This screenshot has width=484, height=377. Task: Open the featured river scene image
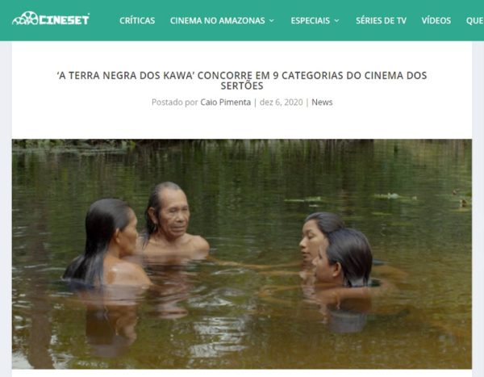click(242, 253)
